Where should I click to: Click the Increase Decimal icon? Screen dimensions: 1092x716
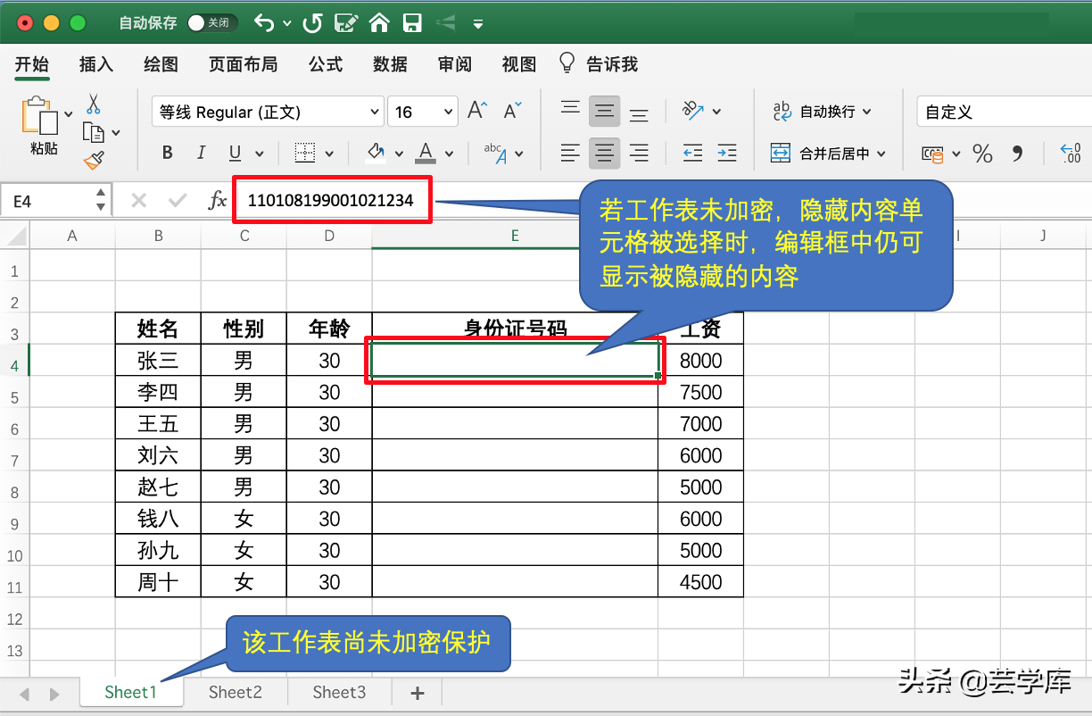coord(1070,154)
